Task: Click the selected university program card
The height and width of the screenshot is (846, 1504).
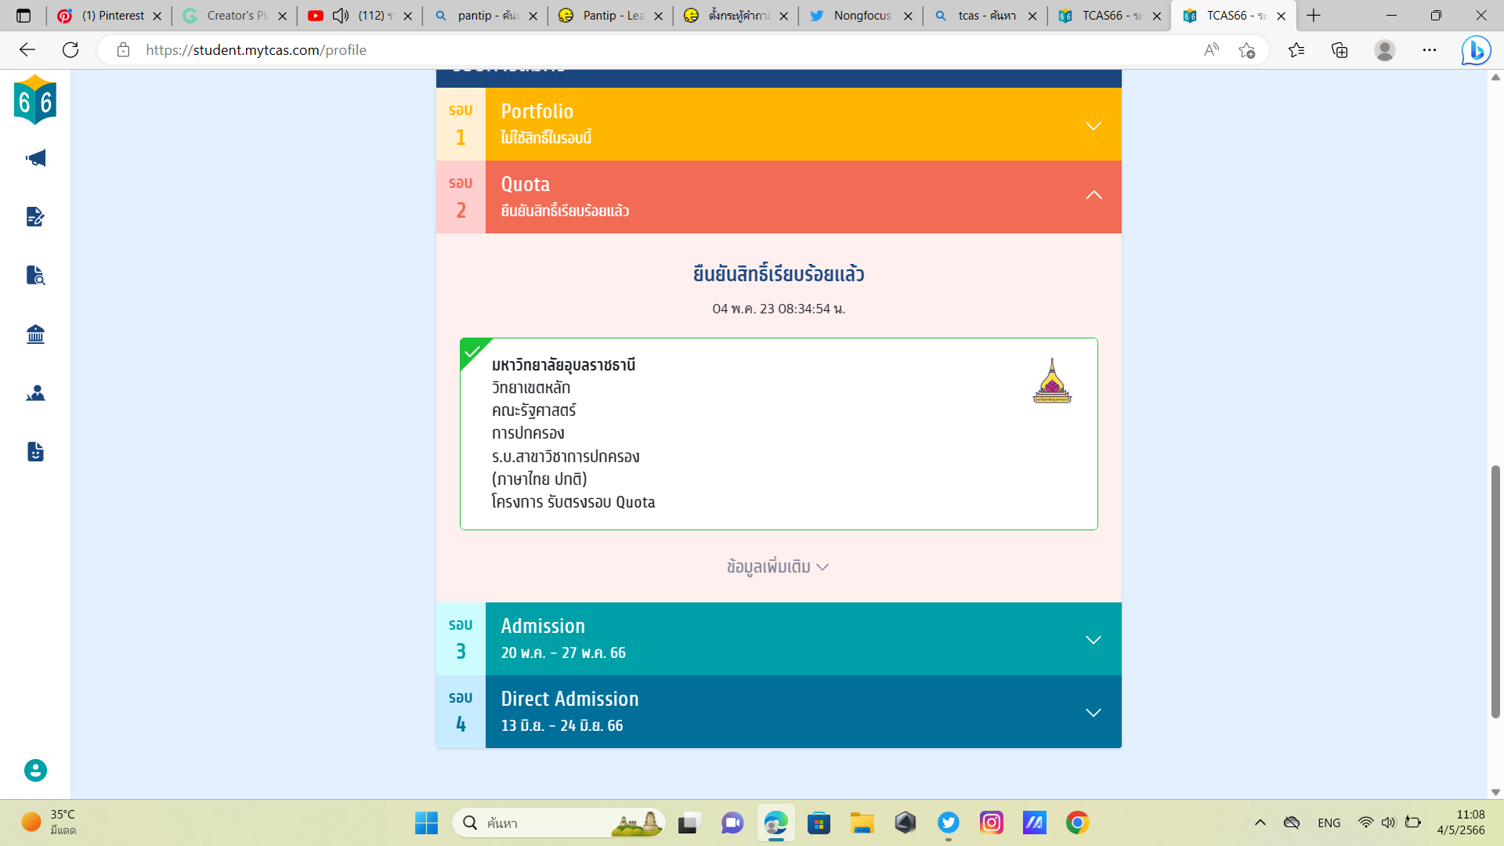Action: 779,434
